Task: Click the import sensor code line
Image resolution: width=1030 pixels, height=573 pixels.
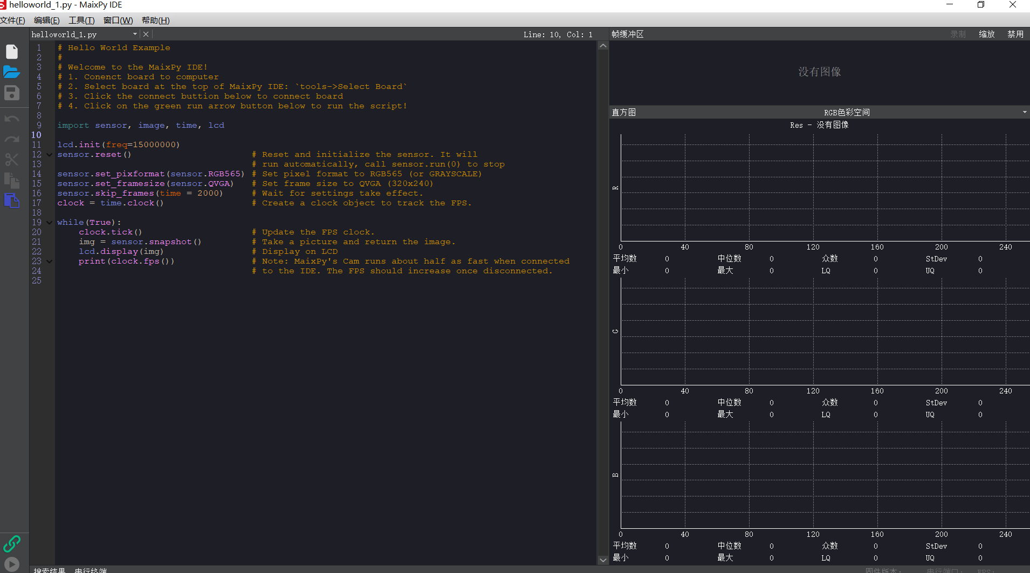Action: coord(141,126)
